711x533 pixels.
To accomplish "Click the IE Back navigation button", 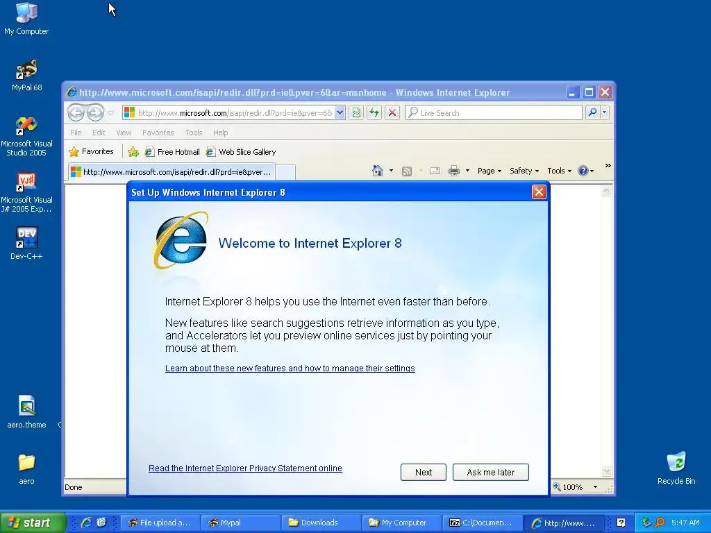I will (76, 112).
